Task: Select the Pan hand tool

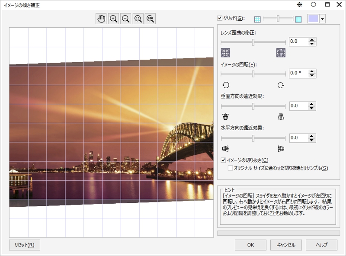Action: click(x=101, y=19)
